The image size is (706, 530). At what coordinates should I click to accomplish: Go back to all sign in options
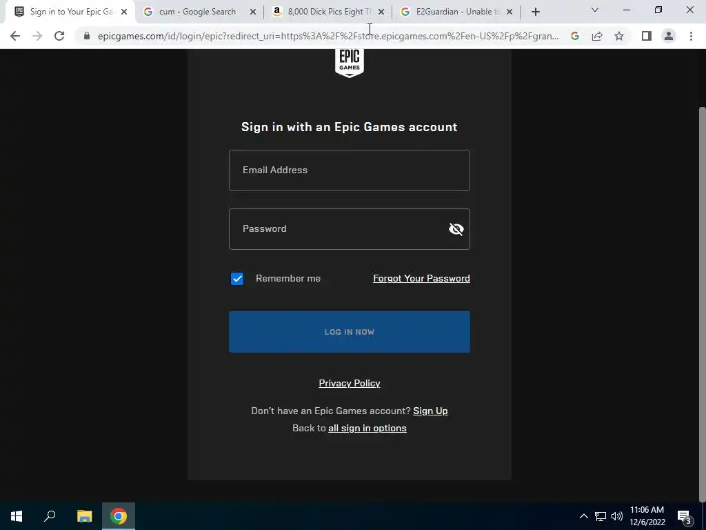pyautogui.click(x=367, y=428)
